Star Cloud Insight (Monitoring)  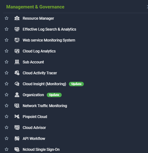tap(7, 84)
